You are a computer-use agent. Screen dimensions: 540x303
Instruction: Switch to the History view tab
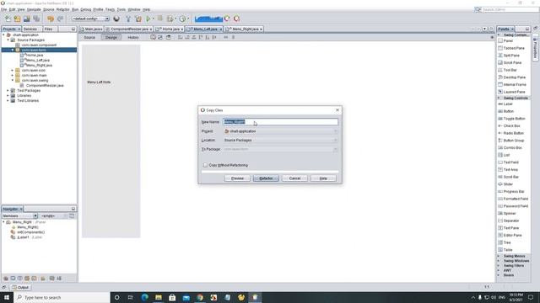[x=133, y=37]
